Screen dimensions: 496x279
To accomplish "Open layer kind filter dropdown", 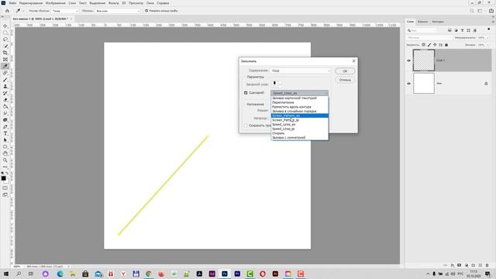I will 422,30.
